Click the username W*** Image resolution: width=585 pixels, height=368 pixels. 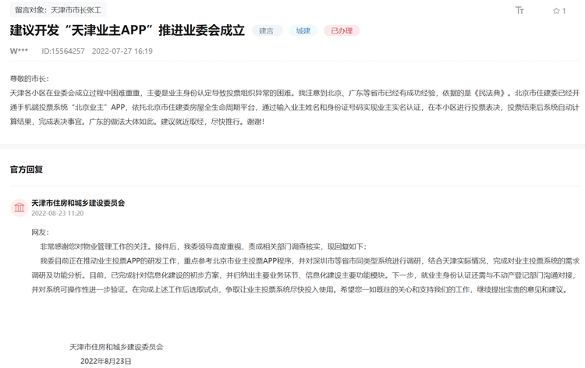coord(19,51)
